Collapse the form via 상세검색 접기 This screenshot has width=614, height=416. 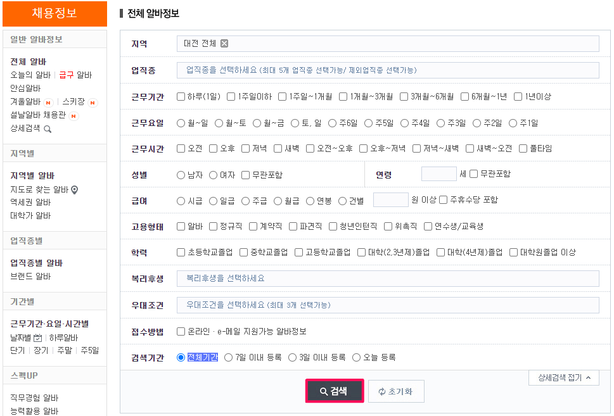tap(563, 377)
